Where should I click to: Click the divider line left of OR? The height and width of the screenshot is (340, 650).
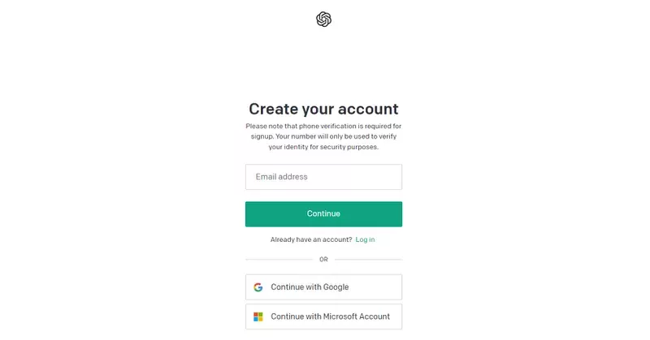(x=278, y=260)
